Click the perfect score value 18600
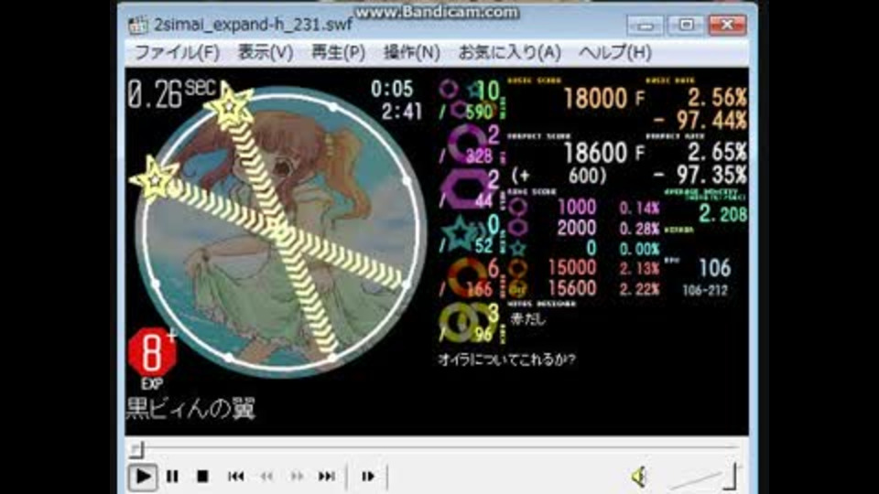The height and width of the screenshot is (494, 879). pyautogui.click(x=595, y=153)
